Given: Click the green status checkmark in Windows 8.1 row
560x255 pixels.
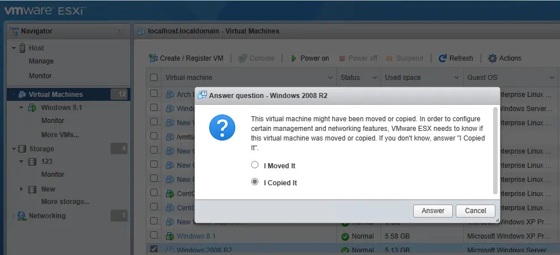Looking at the screenshot, I should [345, 236].
